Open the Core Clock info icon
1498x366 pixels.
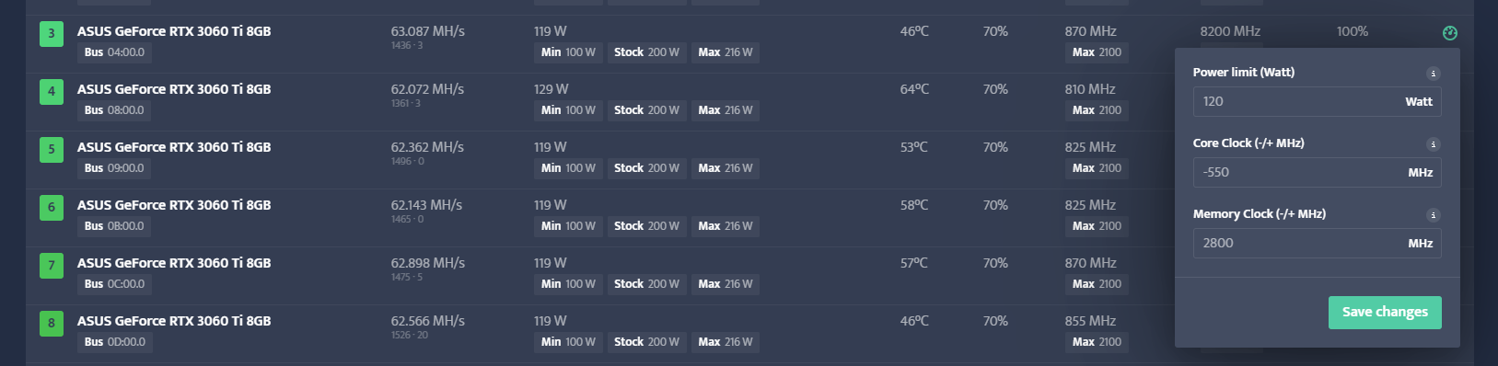pos(1433,144)
